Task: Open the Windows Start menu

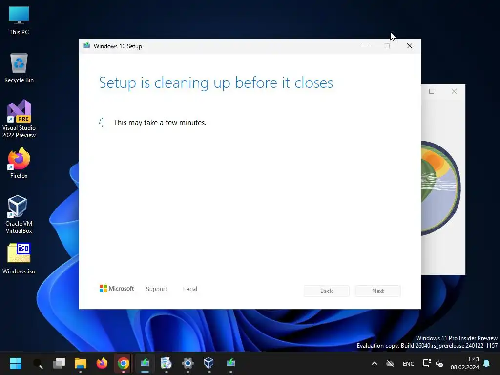Action: tap(16, 363)
